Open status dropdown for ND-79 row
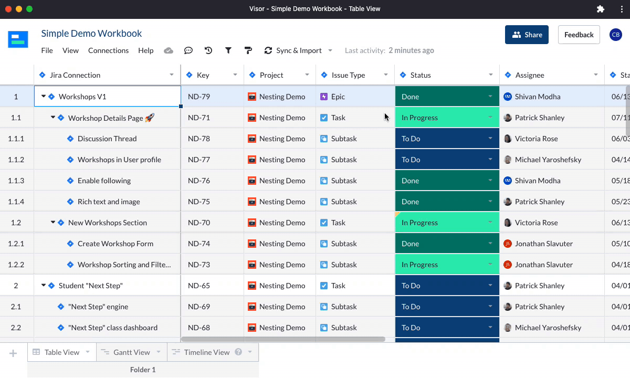This screenshot has width=630, height=378. pos(490,97)
